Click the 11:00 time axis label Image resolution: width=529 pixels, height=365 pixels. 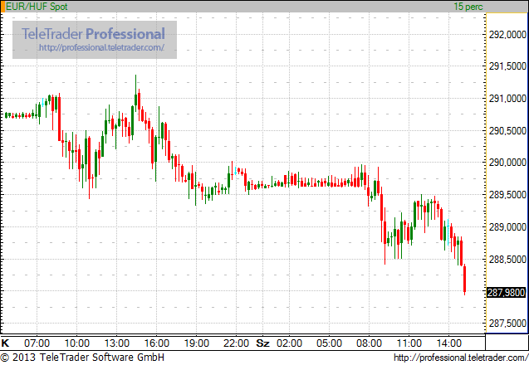[409, 343]
